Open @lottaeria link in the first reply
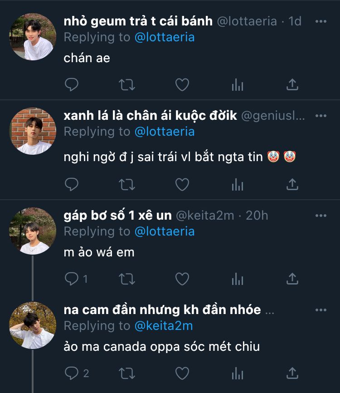The image size is (340, 393). tap(165, 37)
